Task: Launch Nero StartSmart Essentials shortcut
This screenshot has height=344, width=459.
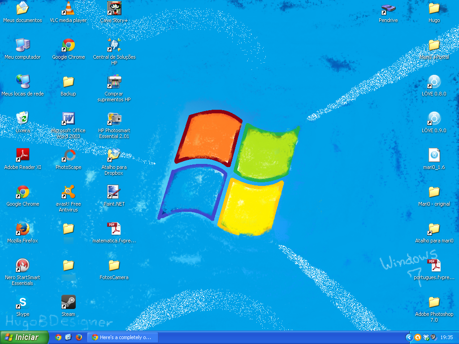Action: [x=22, y=265]
